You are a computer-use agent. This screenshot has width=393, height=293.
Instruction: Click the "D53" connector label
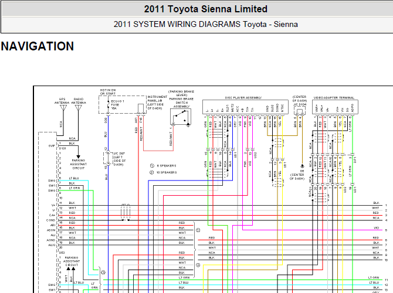point(62,253)
